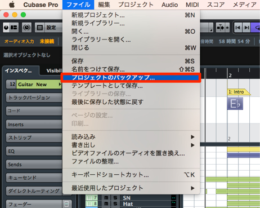Viewport: 260px width, 208px height.
Task: Toggle the auto-scroll arrow icon
Action: (x=221, y=28)
